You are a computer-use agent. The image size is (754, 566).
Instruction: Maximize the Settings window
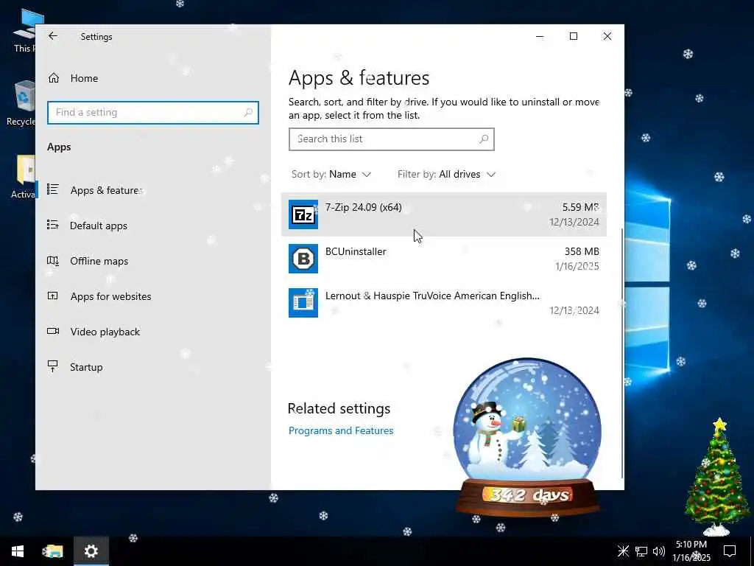(573, 37)
